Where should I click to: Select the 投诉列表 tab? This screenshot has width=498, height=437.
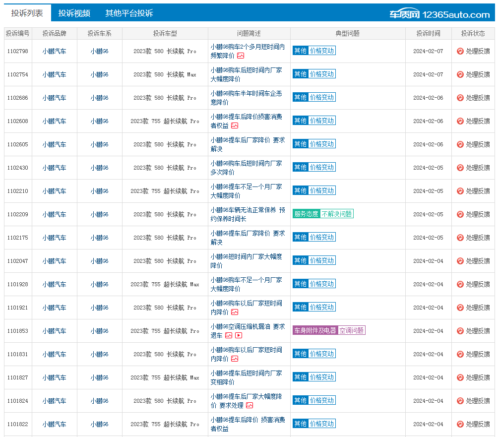coord(27,13)
